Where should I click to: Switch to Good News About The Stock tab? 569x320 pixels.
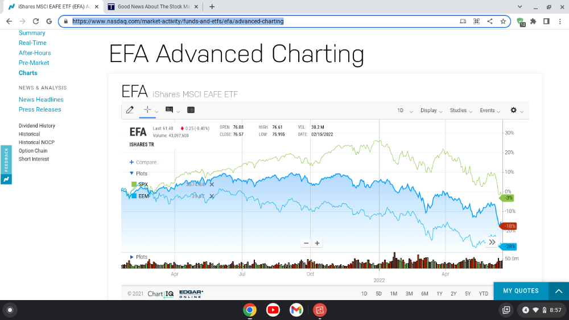154,6
